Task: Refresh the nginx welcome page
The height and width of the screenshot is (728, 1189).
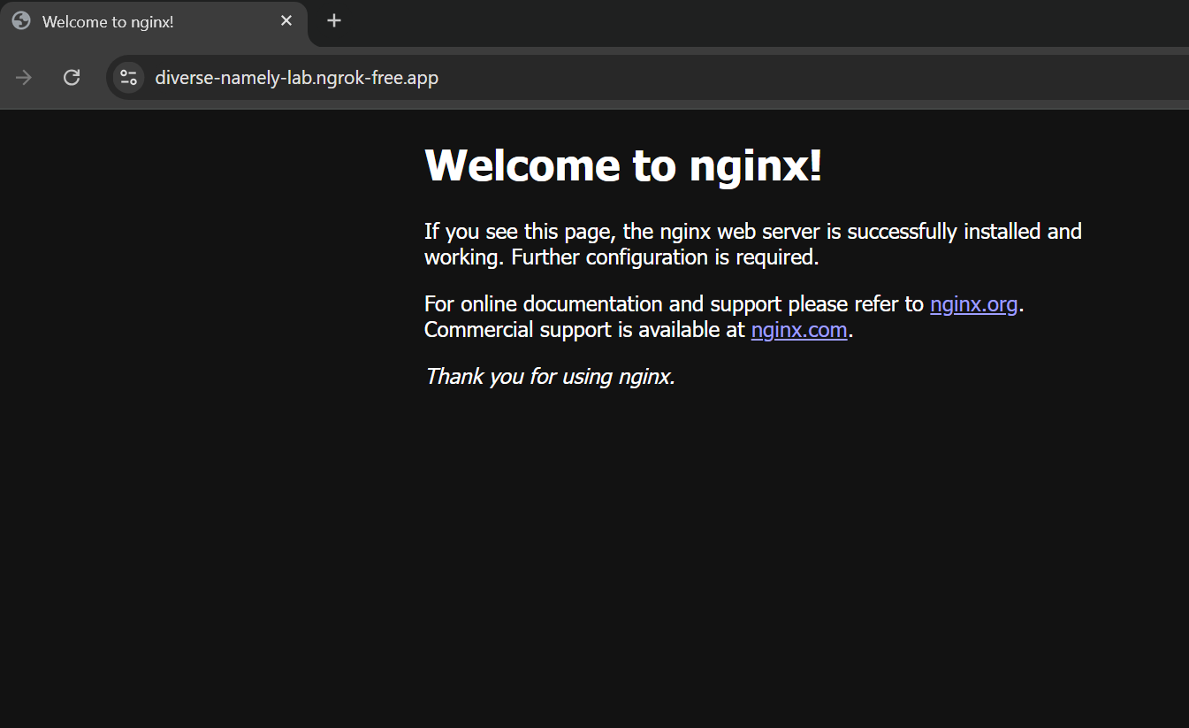Action: click(x=71, y=77)
